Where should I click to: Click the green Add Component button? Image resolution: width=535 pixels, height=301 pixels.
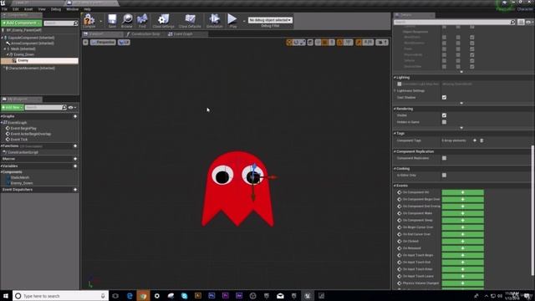tap(22, 23)
